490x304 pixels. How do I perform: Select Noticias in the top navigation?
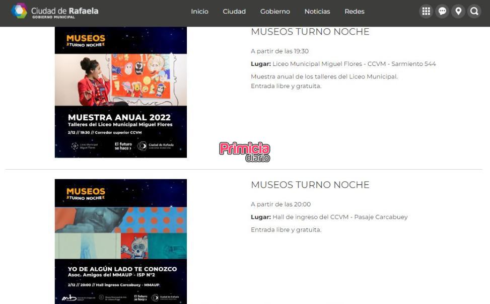(x=317, y=12)
